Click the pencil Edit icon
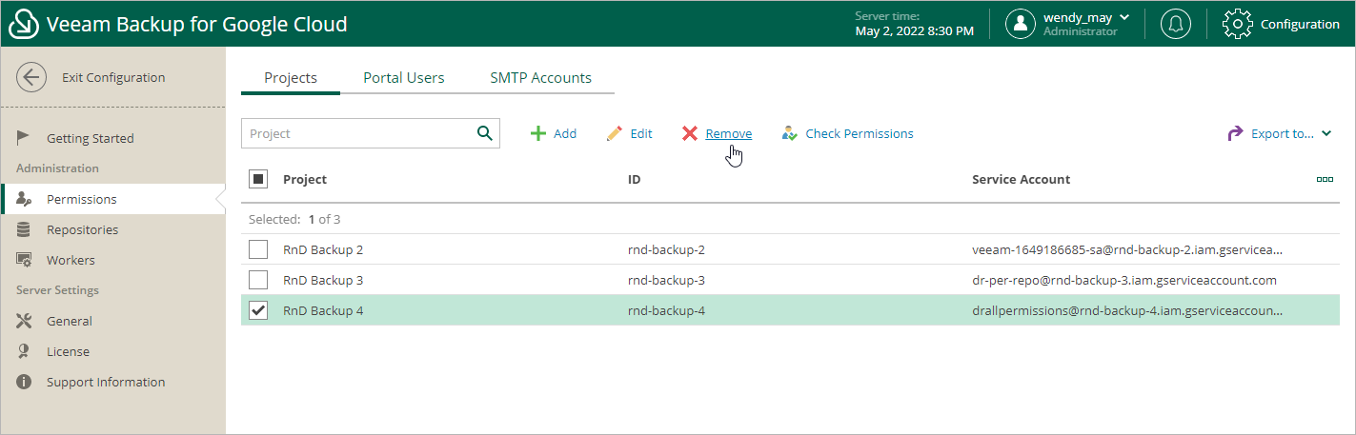Image resolution: width=1356 pixels, height=435 pixels. click(615, 133)
